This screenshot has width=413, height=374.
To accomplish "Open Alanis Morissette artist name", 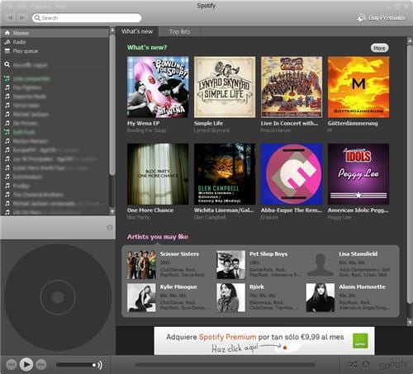I will 363,286.
